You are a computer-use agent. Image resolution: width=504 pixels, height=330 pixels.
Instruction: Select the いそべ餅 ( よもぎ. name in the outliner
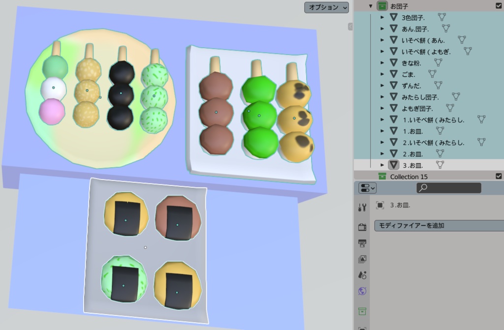click(426, 52)
